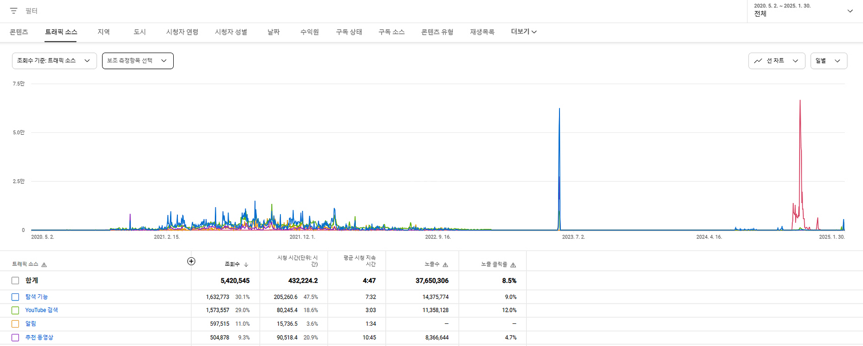863x346 pixels.
Task: Click the 2023. 7. 2. axis date label
Action: point(573,237)
